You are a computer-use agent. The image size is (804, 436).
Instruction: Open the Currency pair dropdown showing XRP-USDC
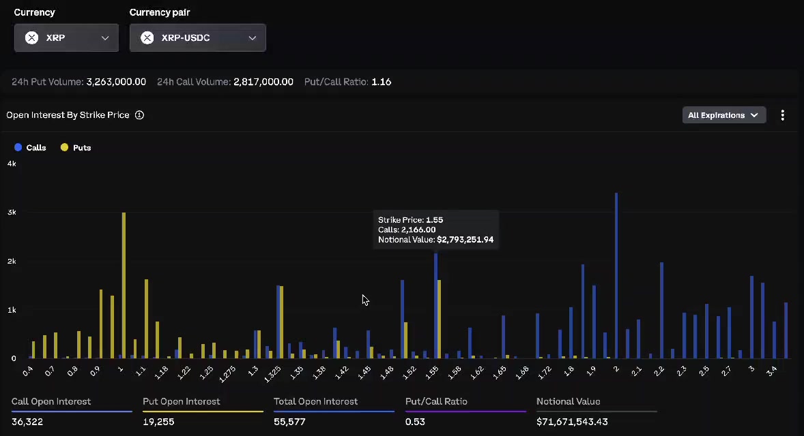(x=197, y=38)
